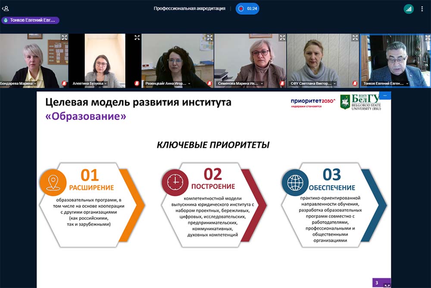The height and width of the screenshot is (288, 431).
Task: Expand Бондарева Марина's video to fullscreen
Action: (x=64, y=38)
